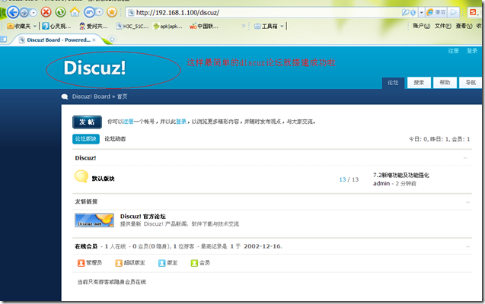The width and height of the screenshot is (485, 304).
Task: Switch to IE compatibility mode (兼容)
Action: click(436, 12)
